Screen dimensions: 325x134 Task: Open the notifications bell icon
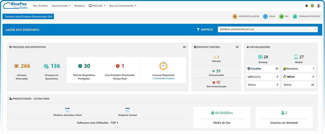306,6
